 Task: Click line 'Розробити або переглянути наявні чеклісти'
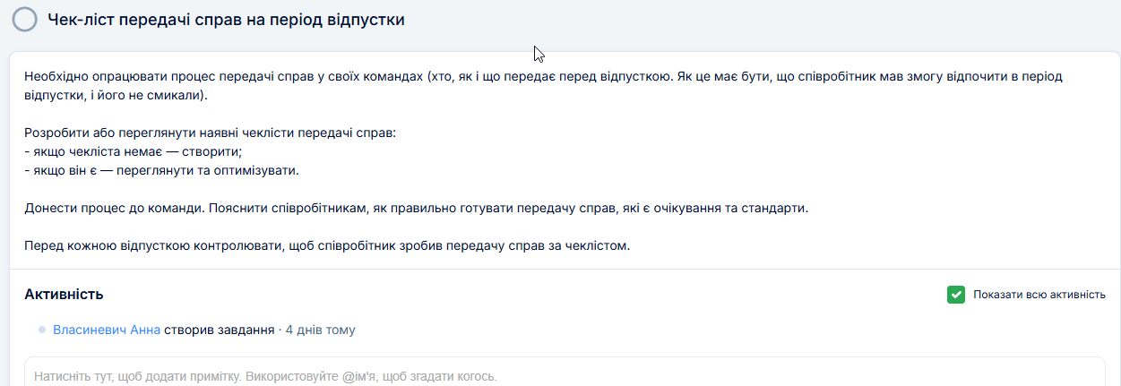click(210, 133)
